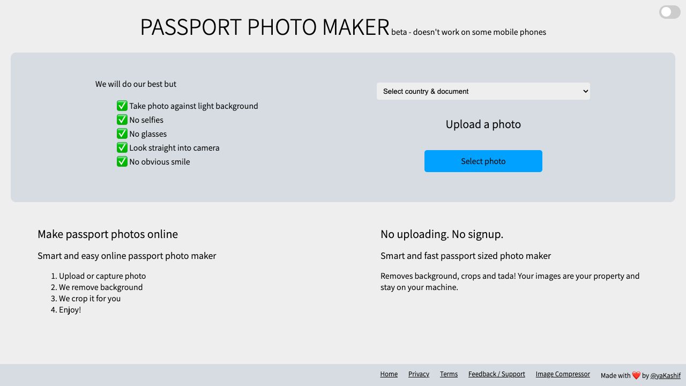Viewport: 686px width, 386px height.
Task: Toggle the theme switch in top-right corner
Action: click(669, 12)
